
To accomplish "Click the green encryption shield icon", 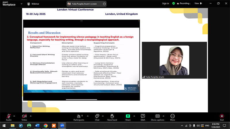I will coord(173,3).
